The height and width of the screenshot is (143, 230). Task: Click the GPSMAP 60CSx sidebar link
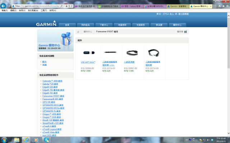coord(54,108)
